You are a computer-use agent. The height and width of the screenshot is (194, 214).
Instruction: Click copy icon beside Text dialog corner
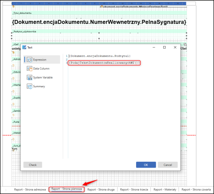[x=185, y=45]
